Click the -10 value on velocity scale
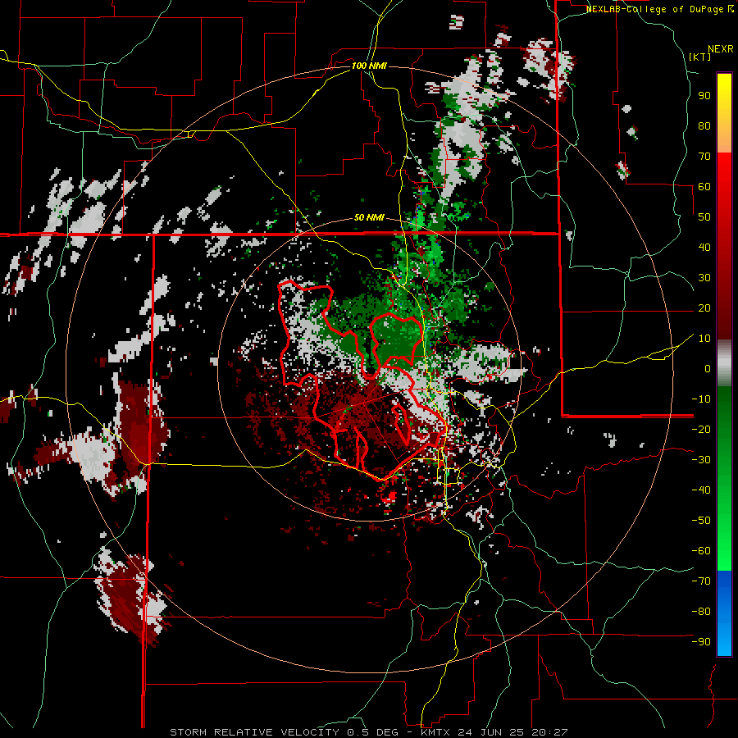 (x=701, y=399)
